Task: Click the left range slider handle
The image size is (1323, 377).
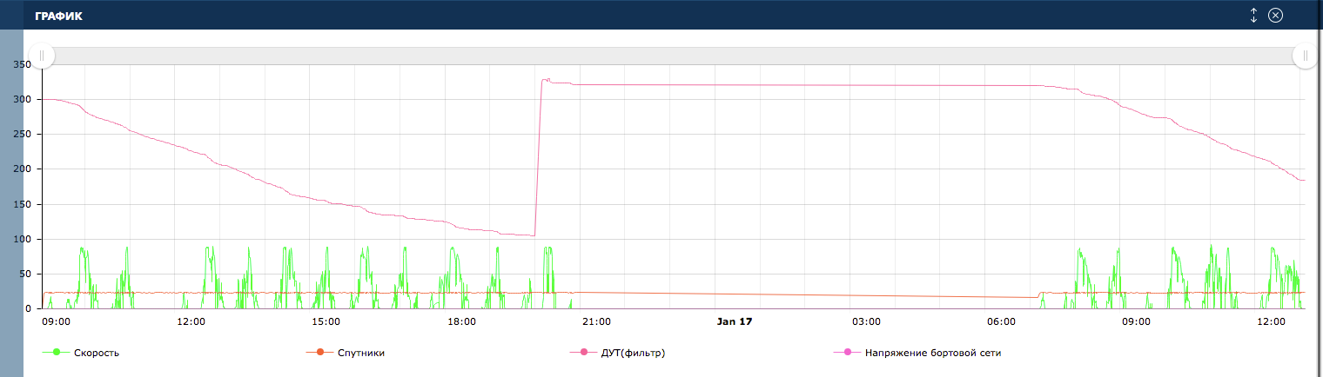Action: click(x=42, y=56)
